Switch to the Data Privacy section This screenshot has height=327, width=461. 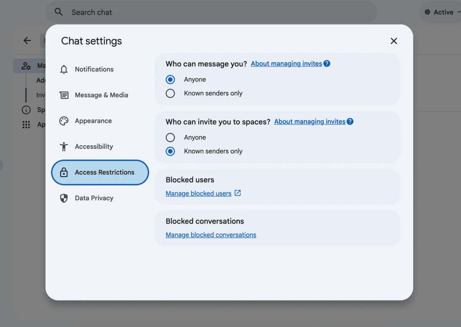coord(94,198)
